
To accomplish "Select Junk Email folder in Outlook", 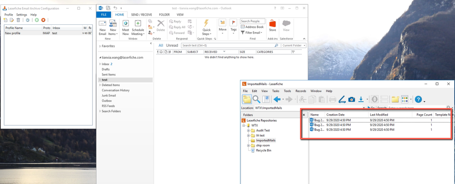I will pos(109,96).
